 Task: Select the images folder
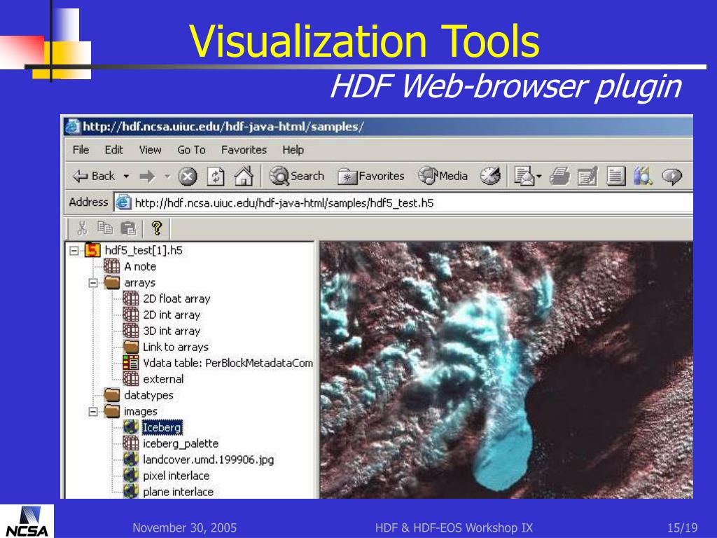pyautogui.click(x=140, y=411)
